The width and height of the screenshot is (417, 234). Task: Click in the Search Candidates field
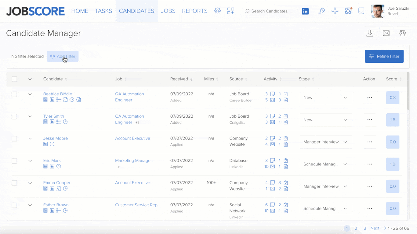click(x=269, y=11)
